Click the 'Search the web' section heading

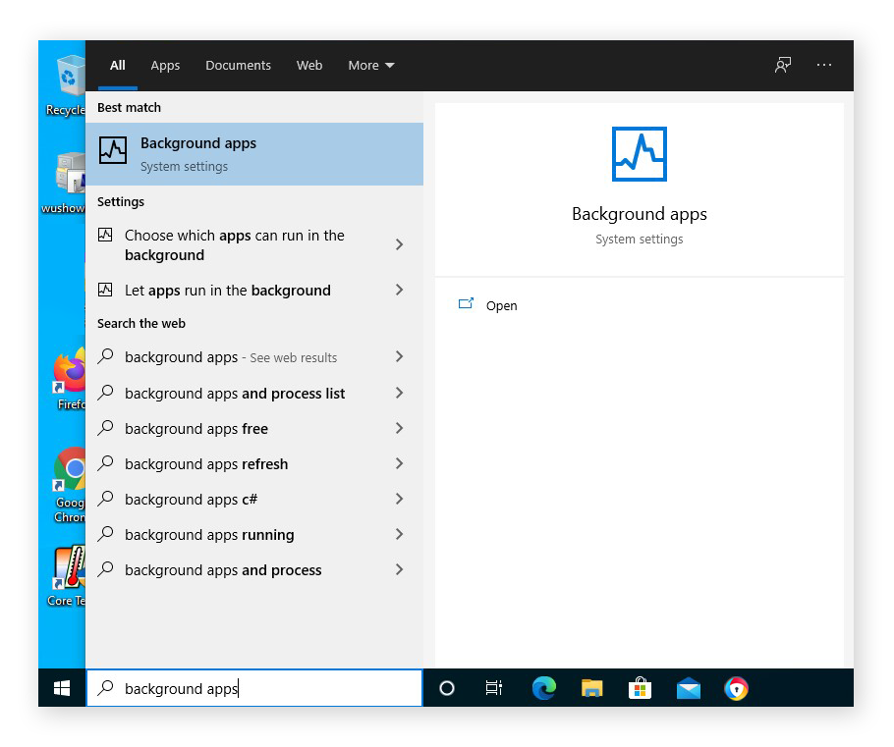[141, 323]
